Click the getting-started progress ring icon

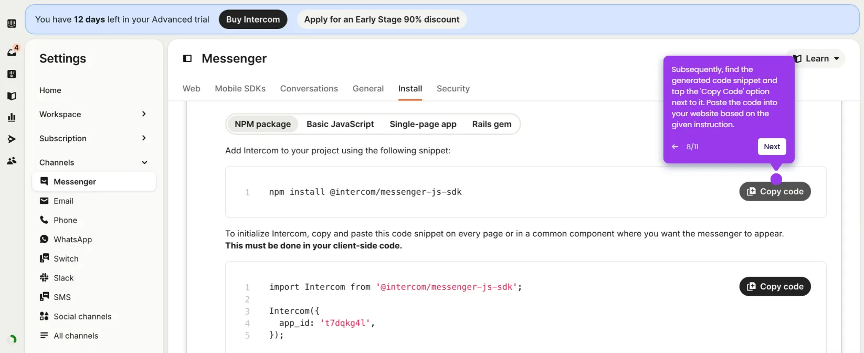(x=13, y=339)
